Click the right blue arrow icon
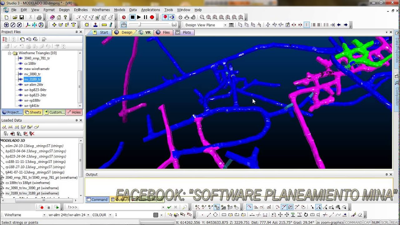This screenshot has height=225, width=400. click(346, 25)
